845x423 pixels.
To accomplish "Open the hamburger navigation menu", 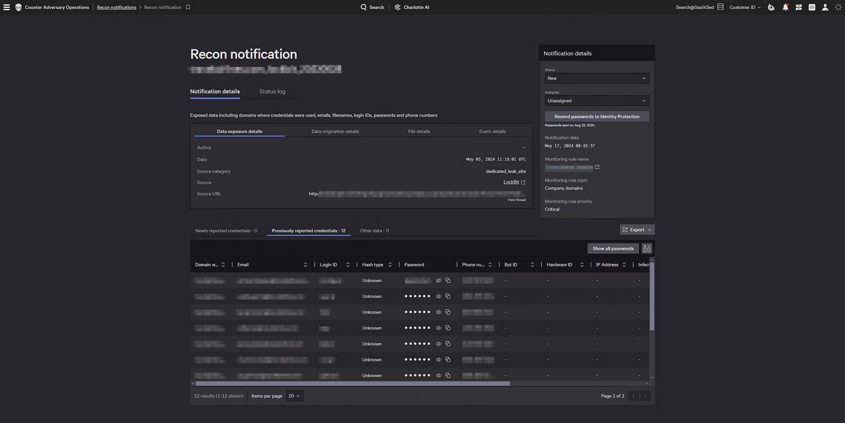I will pyautogui.click(x=6, y=7).
